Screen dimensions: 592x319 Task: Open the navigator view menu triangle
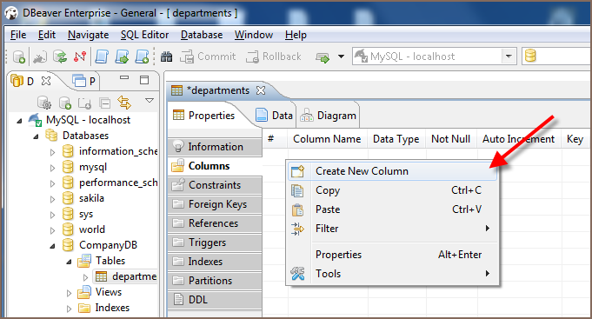click(150, 101)
